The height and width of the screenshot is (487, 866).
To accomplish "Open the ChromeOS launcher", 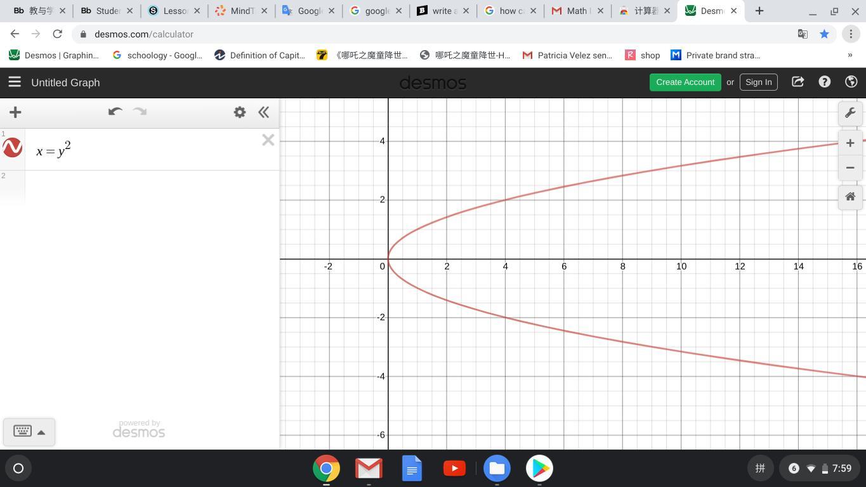I will click(x=18, y=469).
